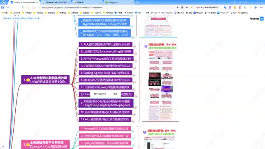Image resolution: width=265 pixels, height=149 pixels.
Task: Click the home page icon in toolbar
Action: 28,7
